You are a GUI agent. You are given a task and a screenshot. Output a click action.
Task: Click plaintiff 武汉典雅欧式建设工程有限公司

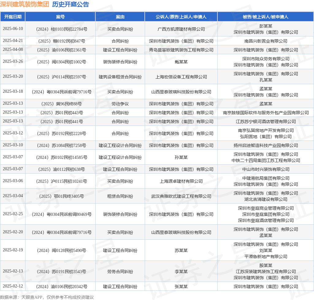tap(181, 196)
